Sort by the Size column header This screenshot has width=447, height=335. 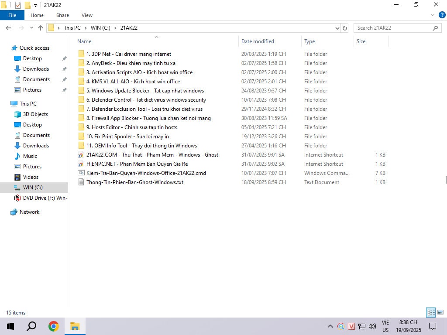coord(361,41)
